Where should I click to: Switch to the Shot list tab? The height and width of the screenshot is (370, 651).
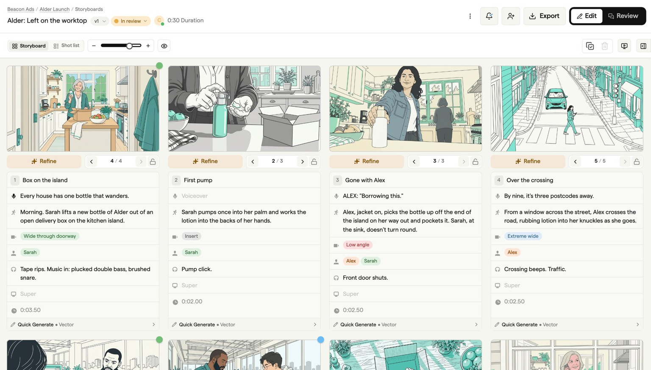coord(67,46)
